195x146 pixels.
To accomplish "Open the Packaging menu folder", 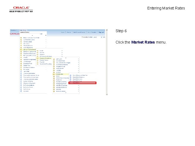I will coord(26,69).
